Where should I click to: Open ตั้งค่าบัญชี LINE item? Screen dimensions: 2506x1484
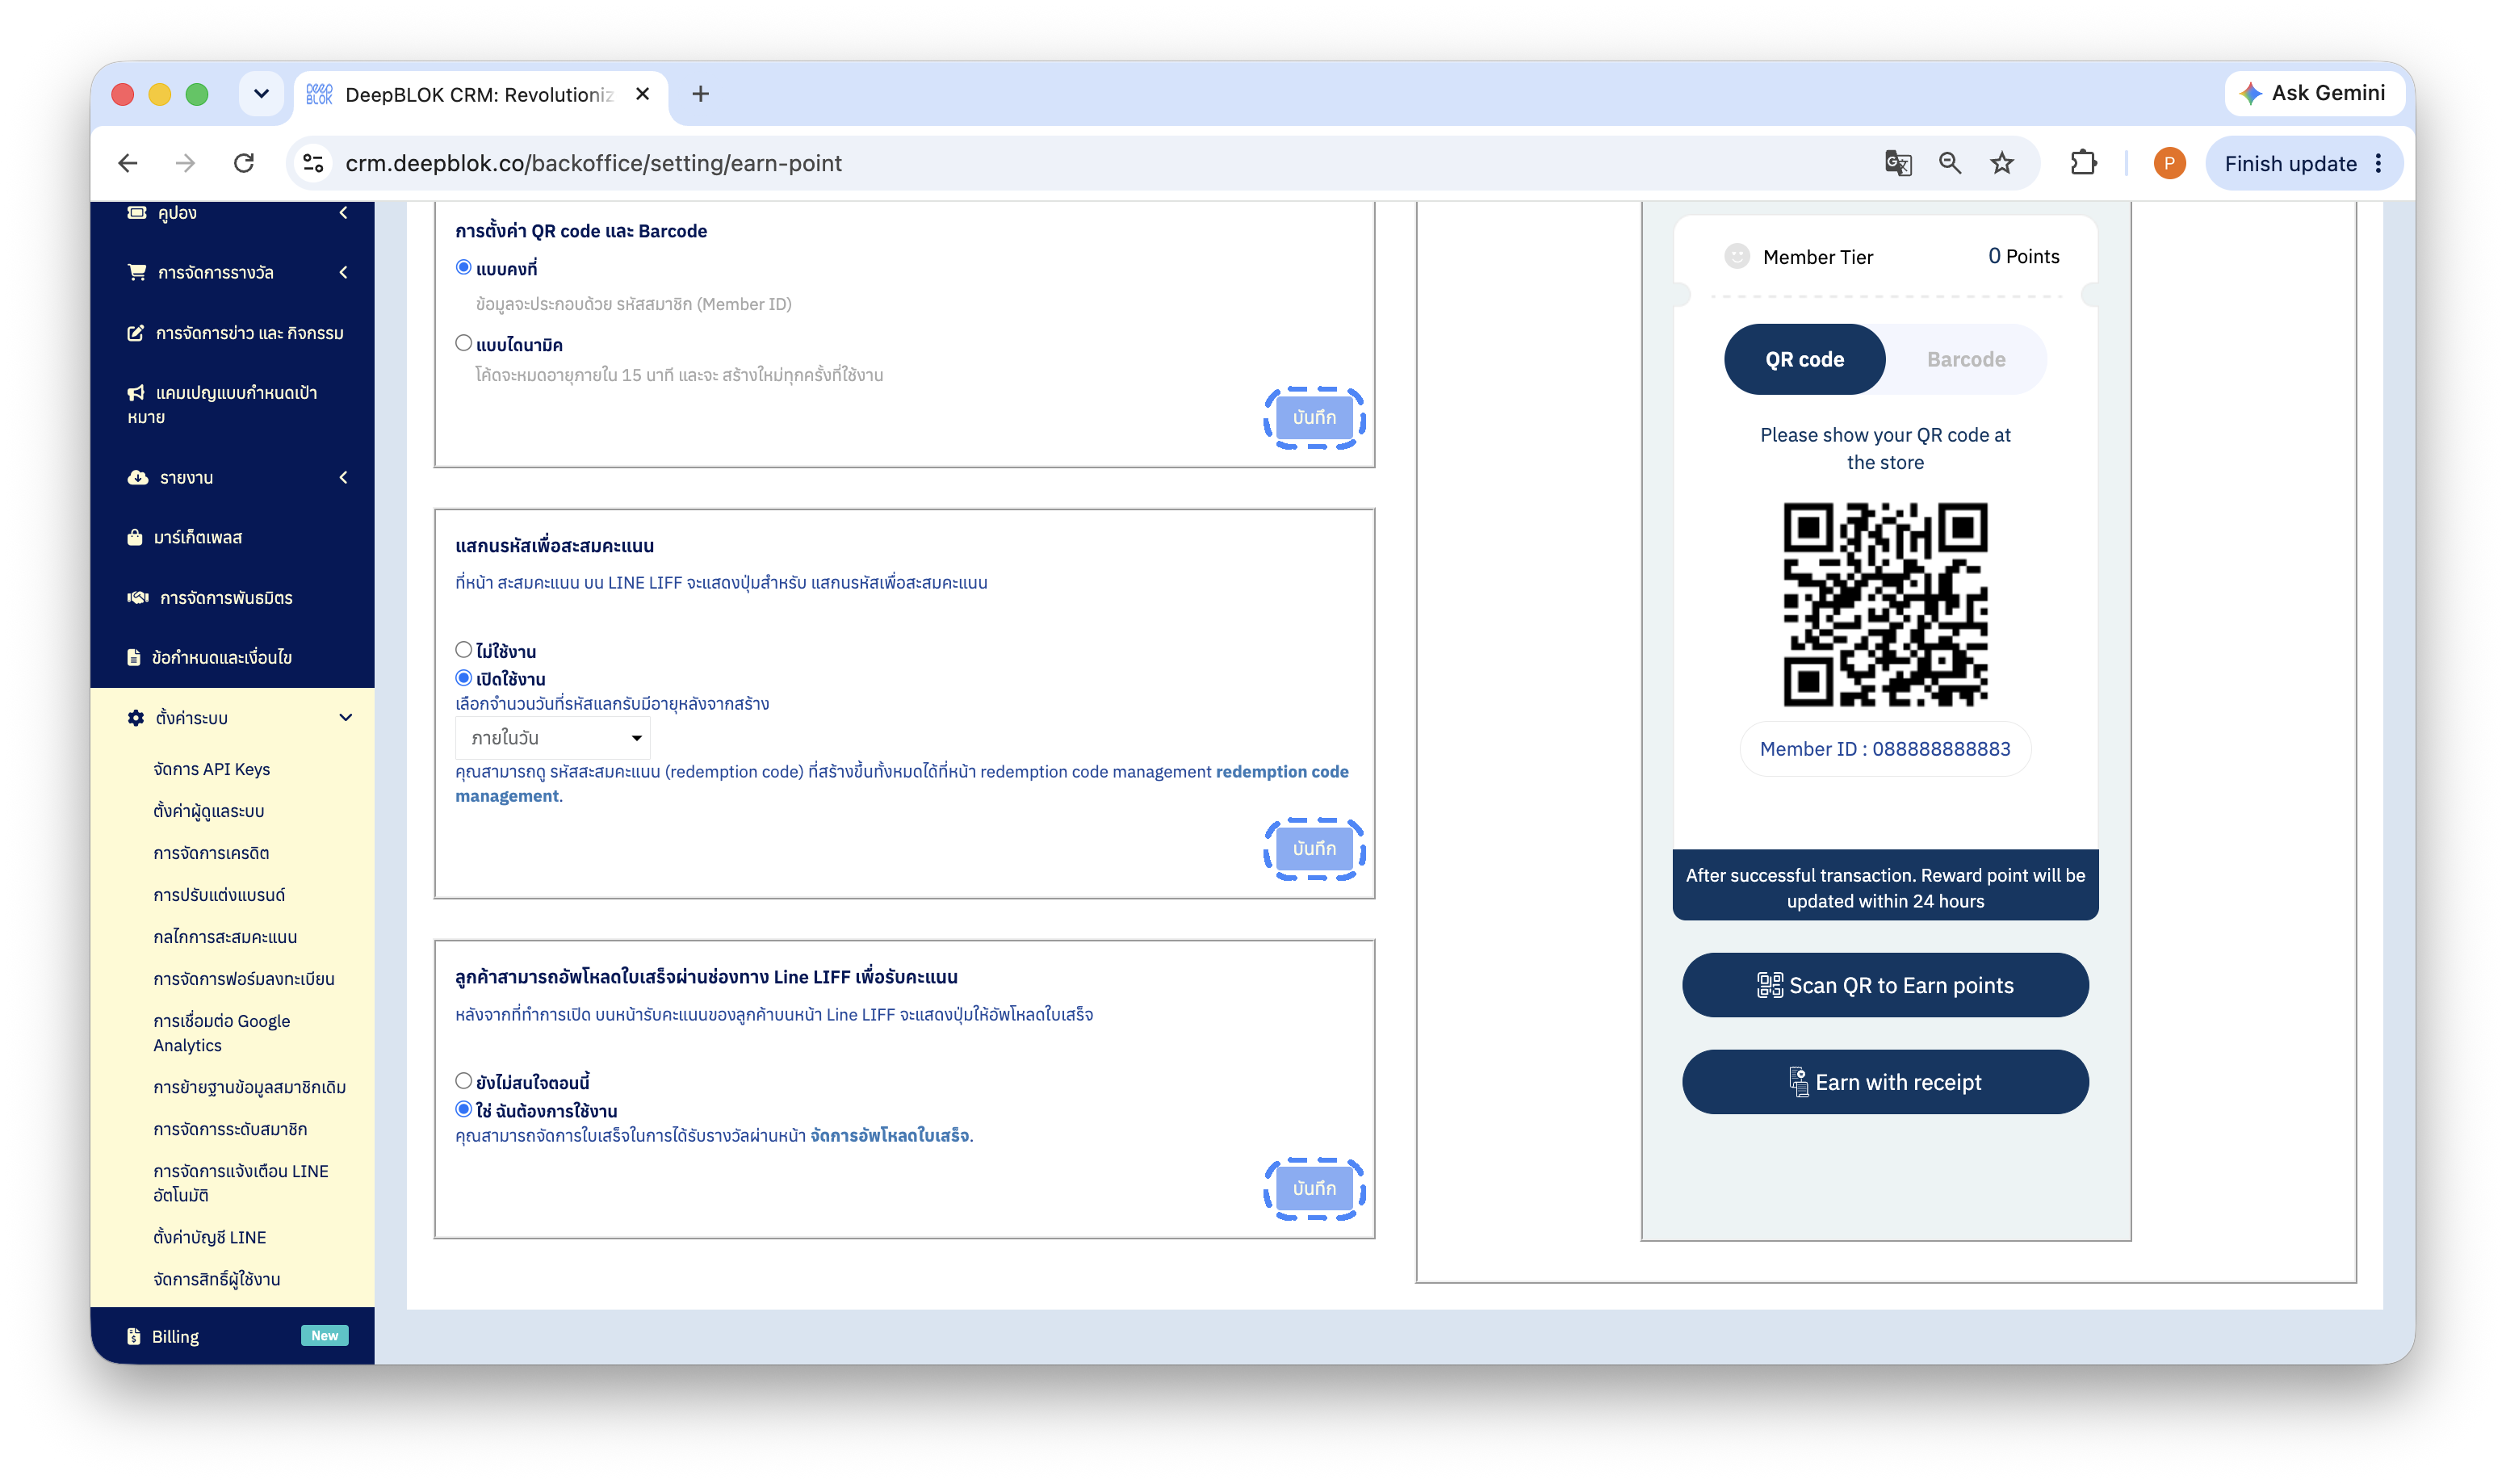pos(210,1236)
